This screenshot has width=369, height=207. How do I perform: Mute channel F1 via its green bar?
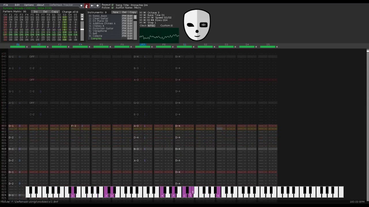[18, 47]
